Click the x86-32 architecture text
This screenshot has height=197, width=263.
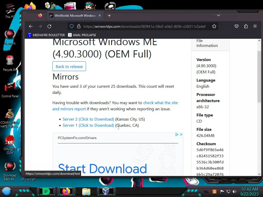203,107
